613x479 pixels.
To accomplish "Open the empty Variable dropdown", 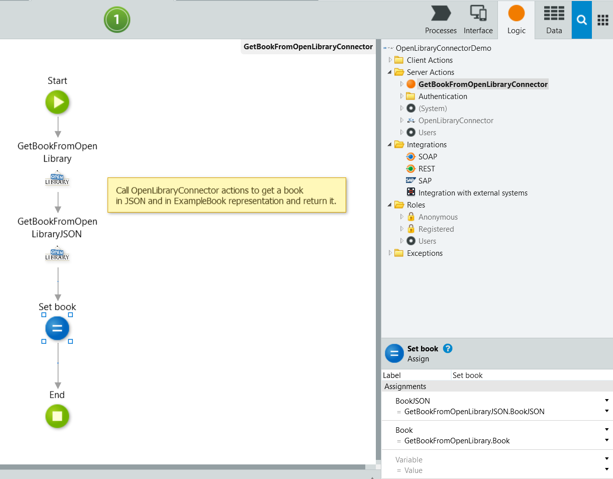I will point(607,459).
